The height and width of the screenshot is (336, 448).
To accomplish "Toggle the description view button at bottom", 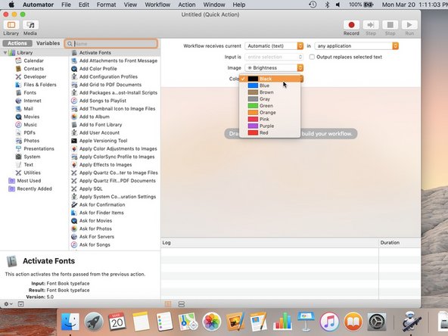I will (x=21, y=304).
